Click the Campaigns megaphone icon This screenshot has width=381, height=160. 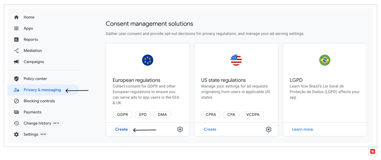16,62
